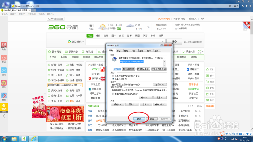Expand the weather forecast » chevron
The image size is (253, 142).
(148, 27)
